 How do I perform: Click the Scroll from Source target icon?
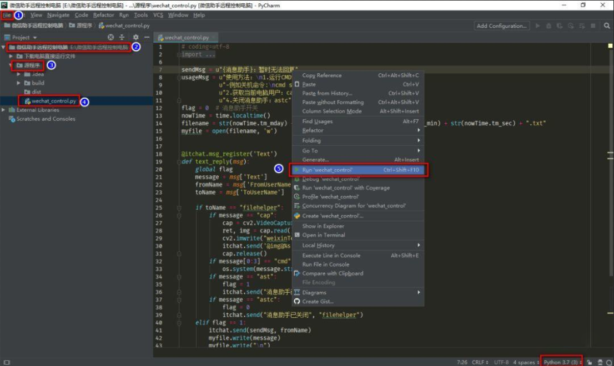pos(111,37)
